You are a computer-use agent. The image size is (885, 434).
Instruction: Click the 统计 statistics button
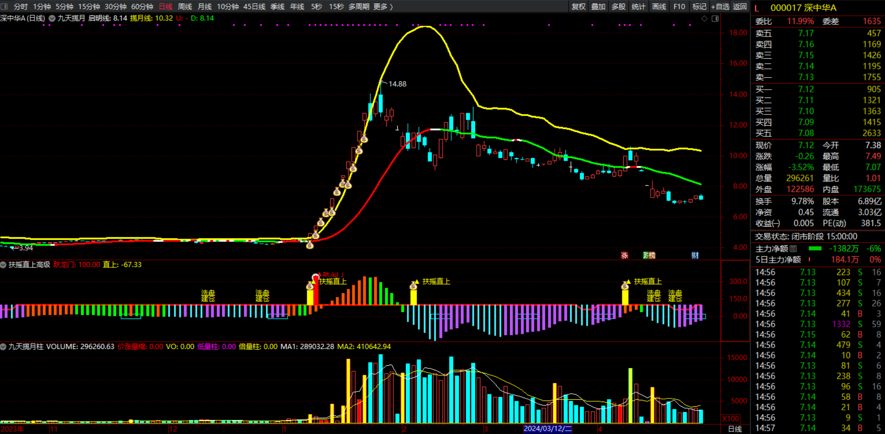639,6
